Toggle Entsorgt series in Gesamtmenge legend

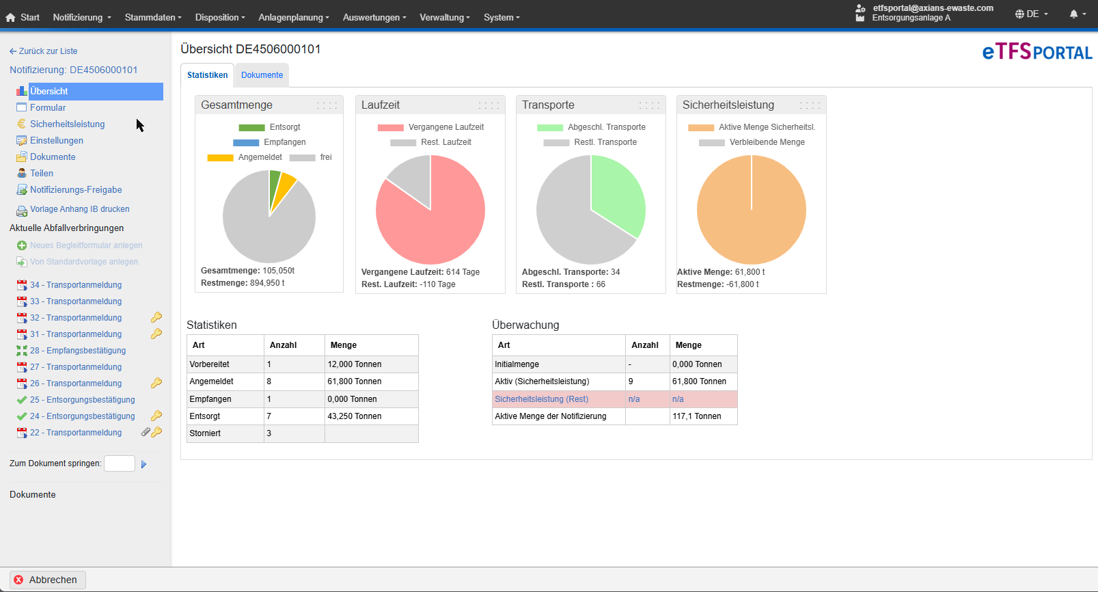pyautogui.click(x=269, y=127)
